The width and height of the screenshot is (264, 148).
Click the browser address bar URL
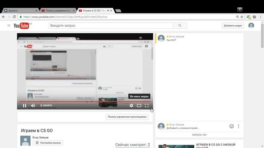tap(65, 17)
